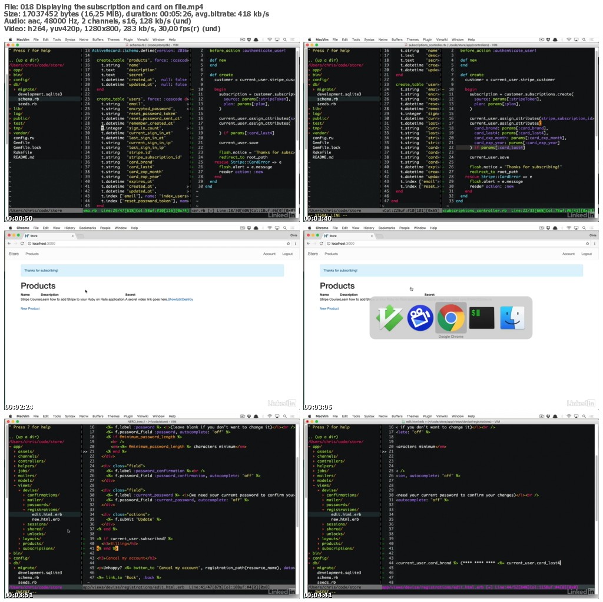Open Chrome's History menu in the 00:02:24 frame
603x602 pixels.
(x=69, y=228)
